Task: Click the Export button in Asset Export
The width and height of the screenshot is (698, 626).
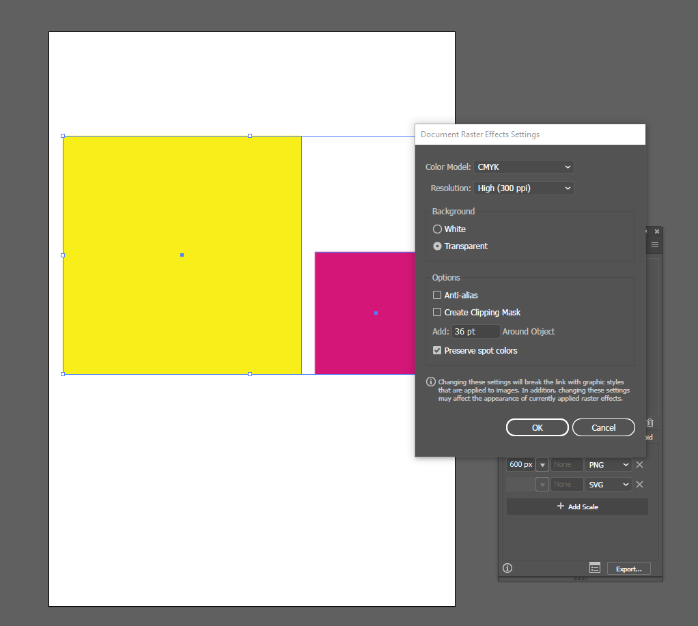Action: (x=628, y=567)
